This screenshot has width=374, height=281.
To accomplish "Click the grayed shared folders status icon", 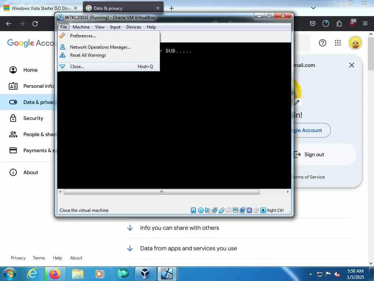I will click(x=229, y=210).
